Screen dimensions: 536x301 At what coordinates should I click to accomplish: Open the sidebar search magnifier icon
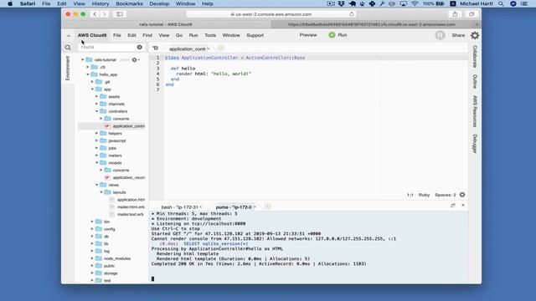pyautogui.click(x=68, y=48)
